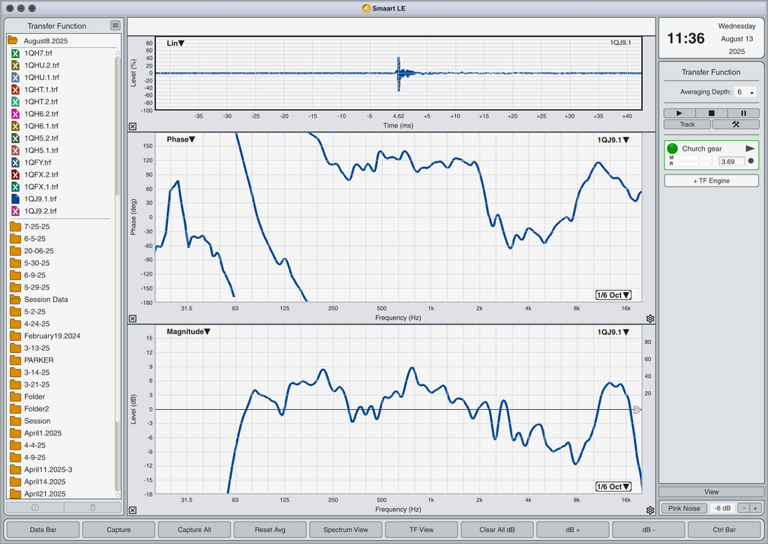Open the Magnitude plot gear settings

[650, 510]
